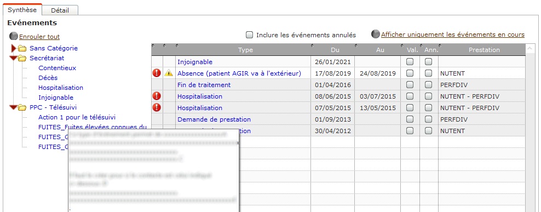Sort table by the Du column header
This screenshot has height=212, width=541.
pyautogui.click(x=335, y=50)
